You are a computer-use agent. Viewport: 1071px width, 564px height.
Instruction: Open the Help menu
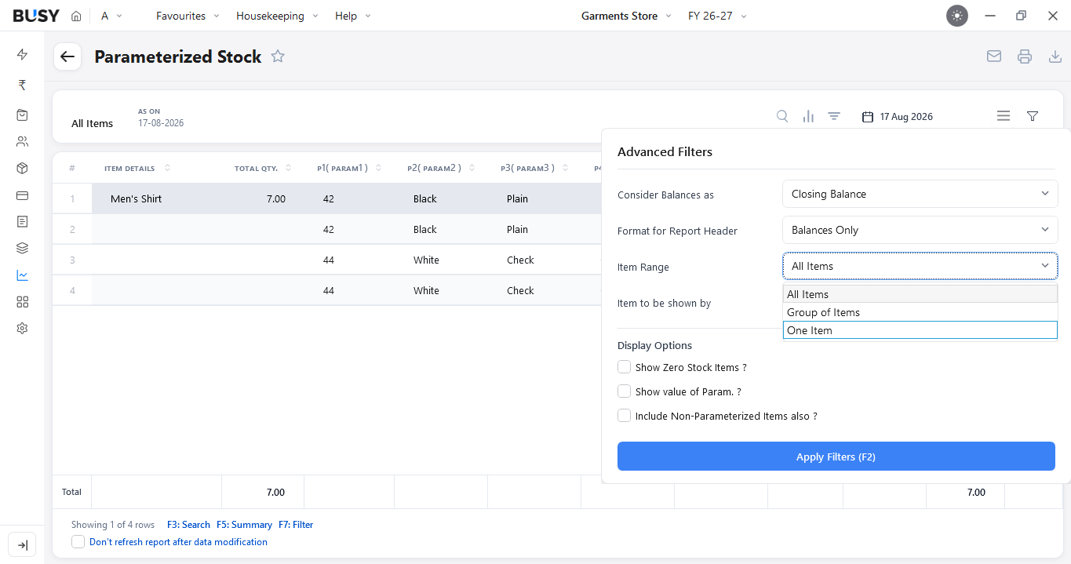pyautogui.click(x=352, y=16)
